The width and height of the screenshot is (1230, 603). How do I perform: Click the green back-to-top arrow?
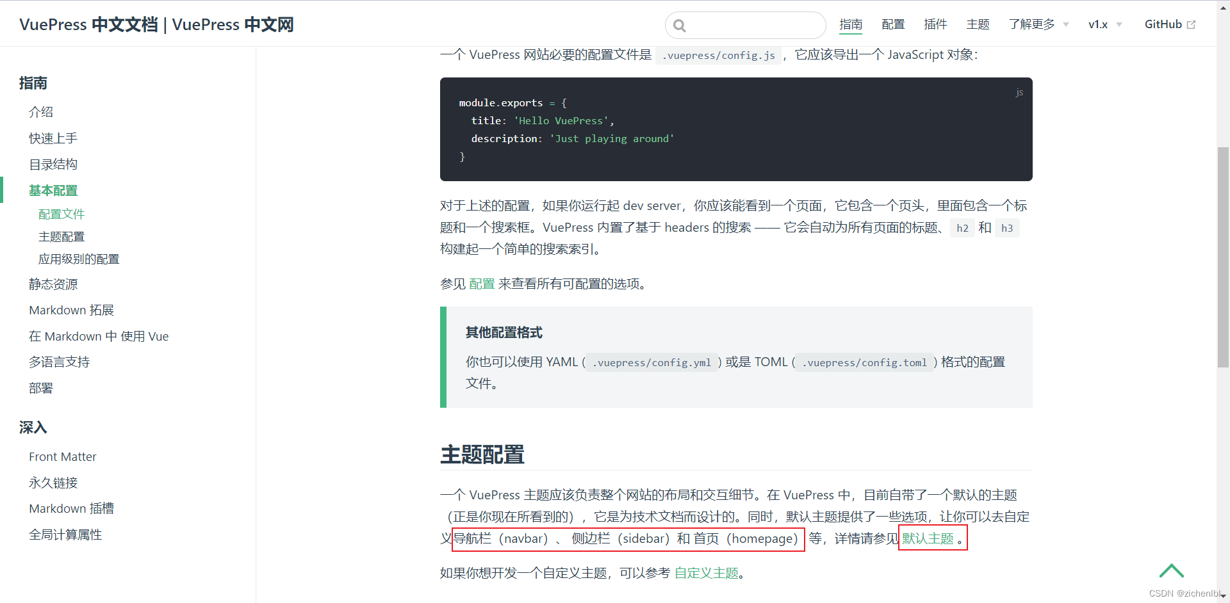(1172, 570)
